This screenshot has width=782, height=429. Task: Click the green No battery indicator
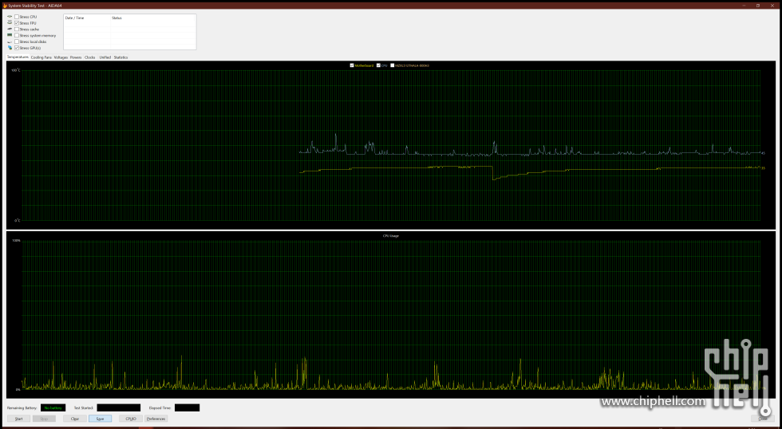pos(53,407)
